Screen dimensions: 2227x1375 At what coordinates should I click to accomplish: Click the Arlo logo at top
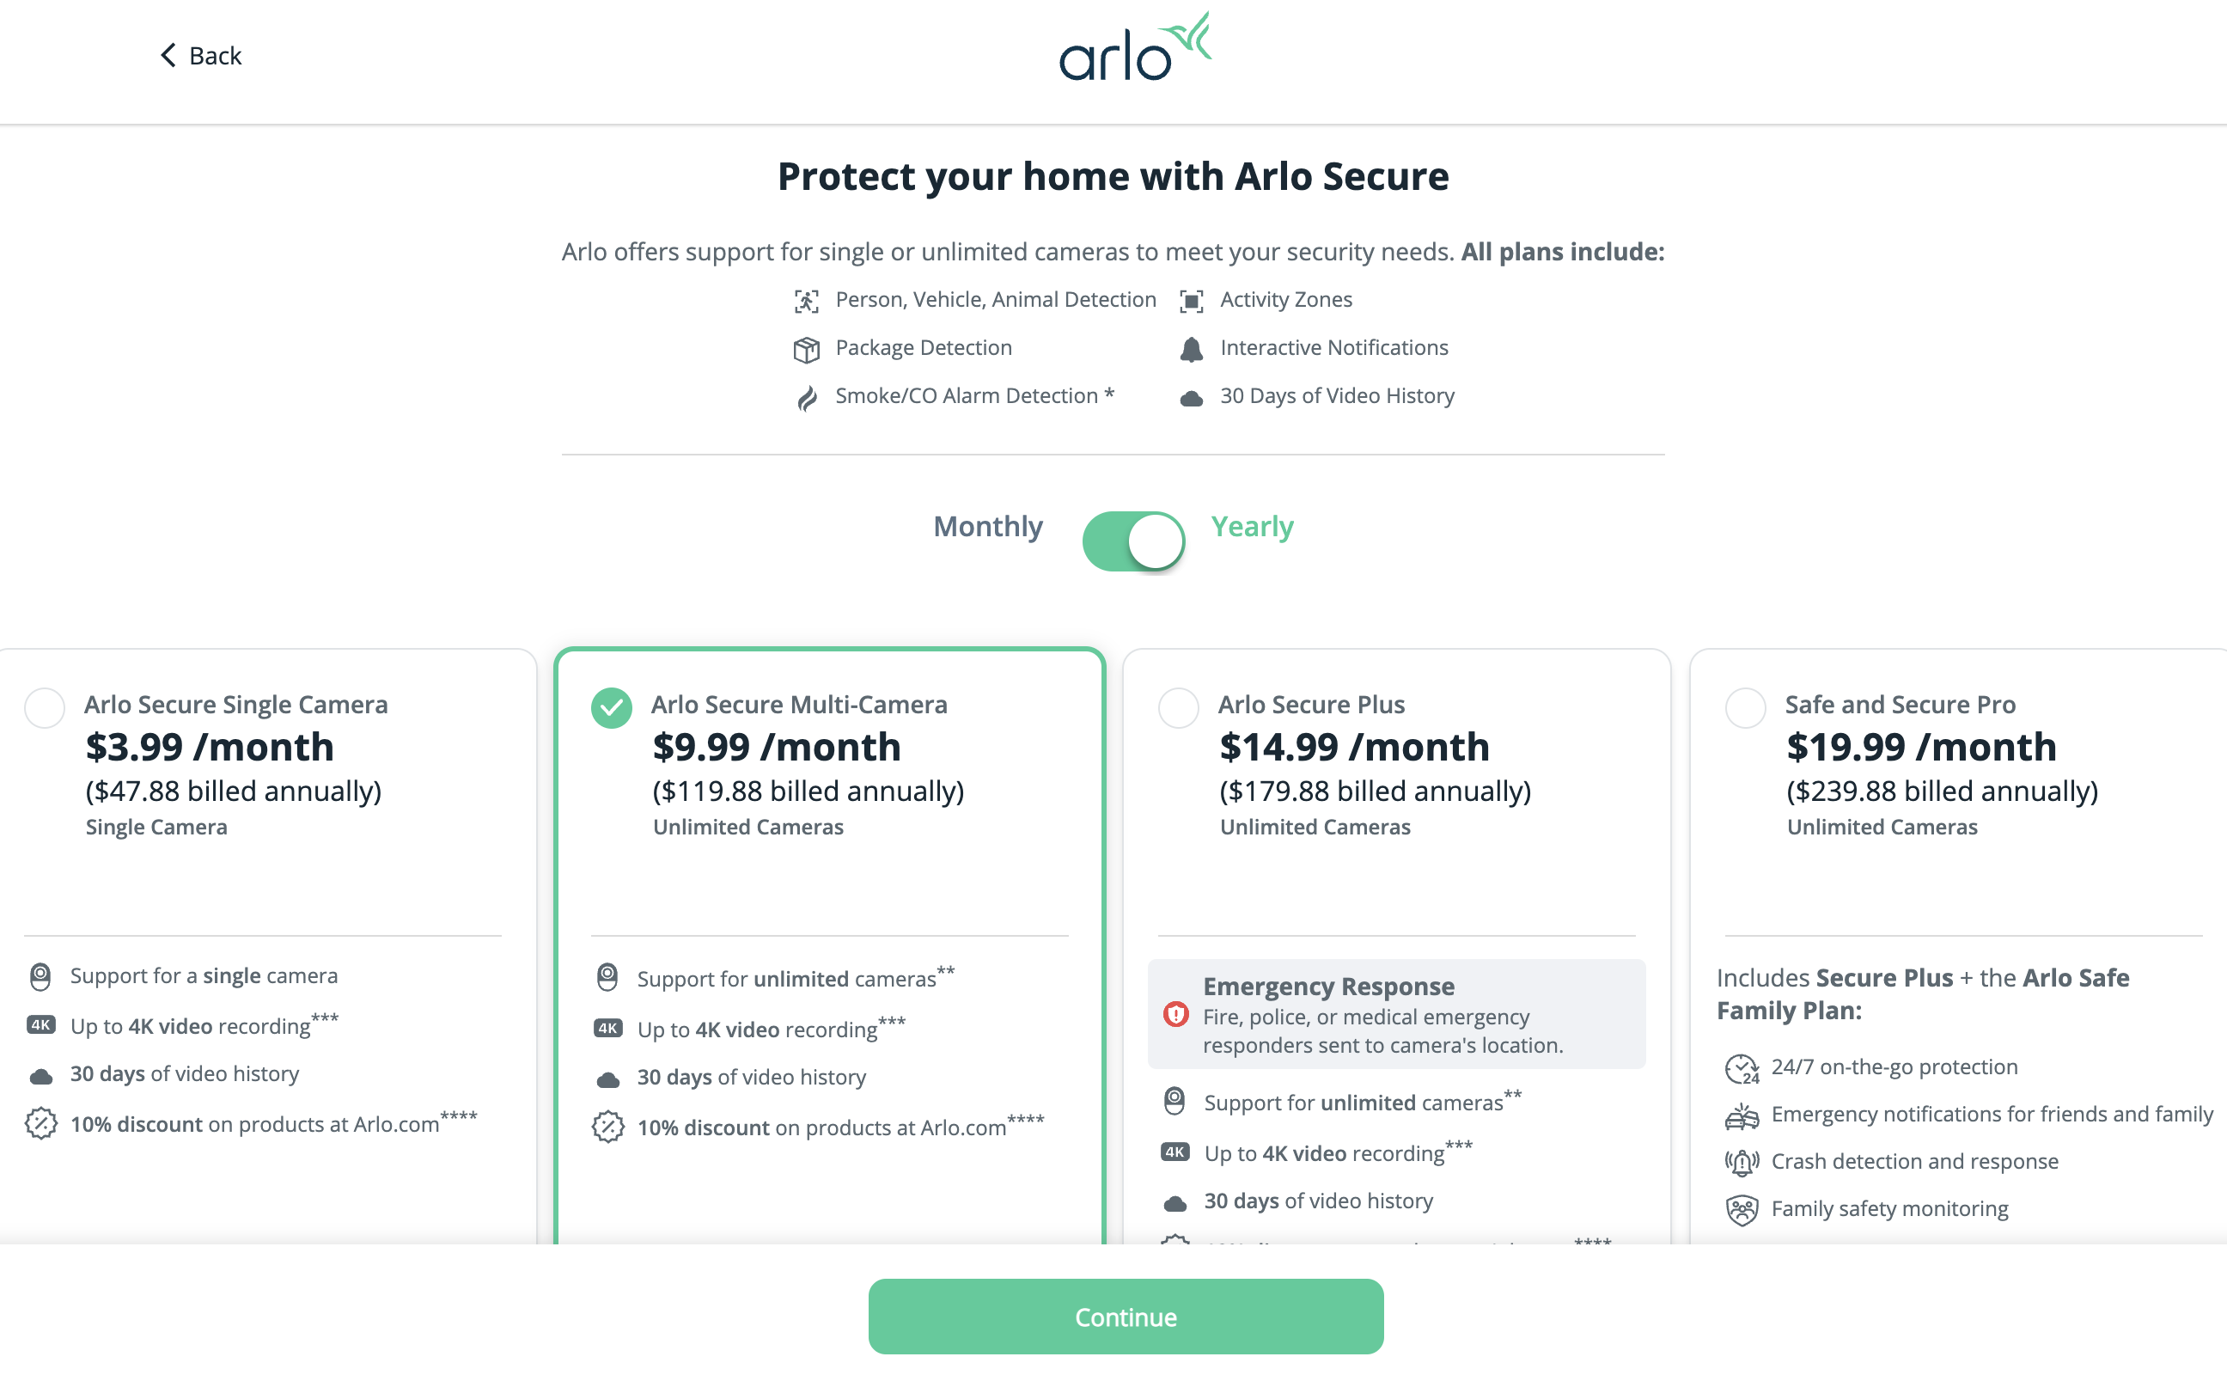click(x=1134, y=49)
